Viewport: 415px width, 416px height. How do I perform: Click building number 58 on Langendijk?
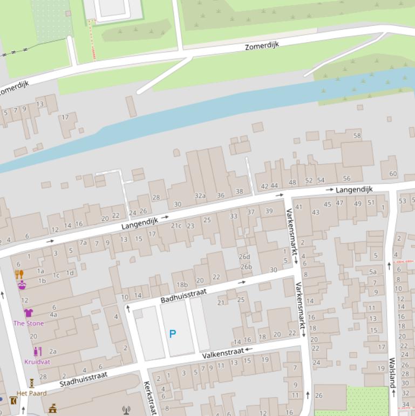pos(357,136)
